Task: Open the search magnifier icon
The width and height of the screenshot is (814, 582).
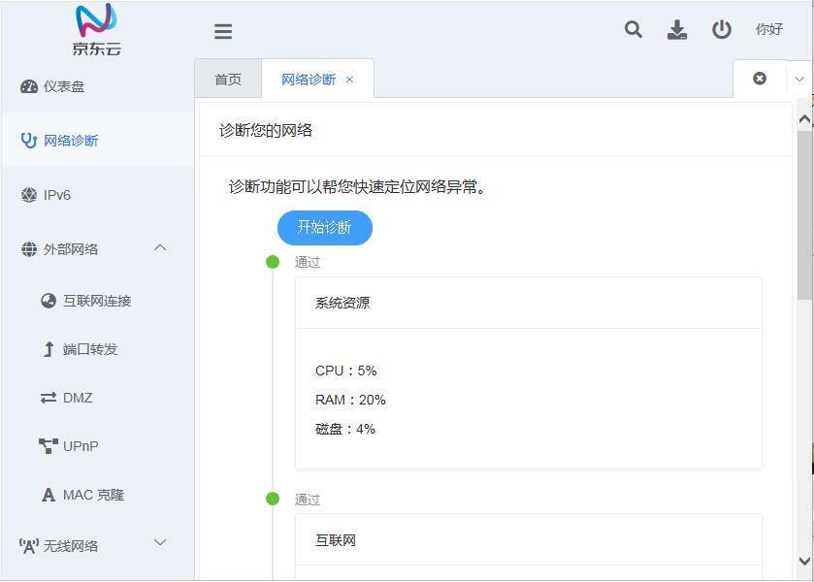Action: tap(633, 30)
